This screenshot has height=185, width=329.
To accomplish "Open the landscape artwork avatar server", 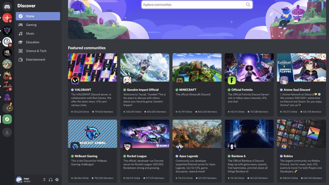I will click(x=7, y=64).
